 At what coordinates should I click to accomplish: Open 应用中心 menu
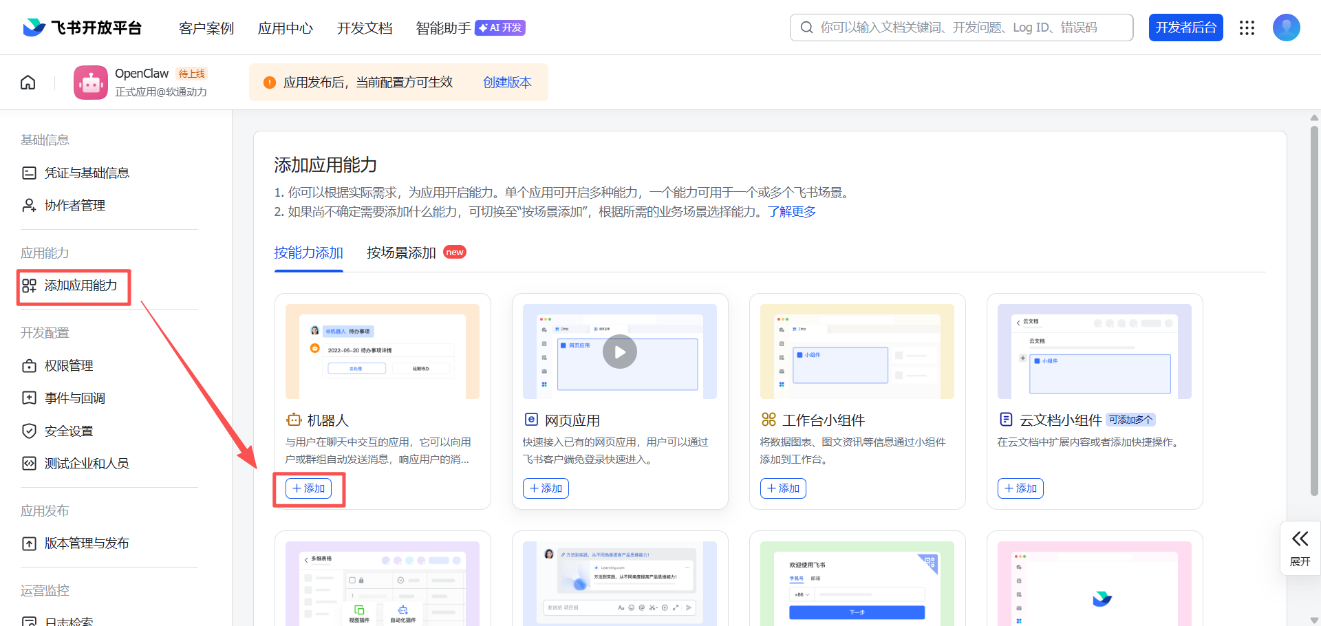pyautogui.click(x=285, y=28)
